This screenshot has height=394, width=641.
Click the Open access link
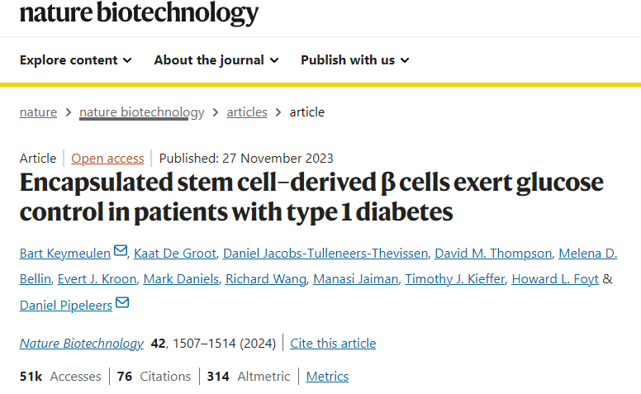click(x=107, y=158)
